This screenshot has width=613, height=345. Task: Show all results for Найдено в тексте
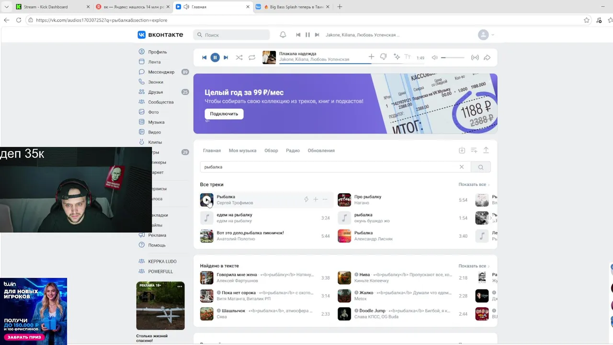click(474, 266)
